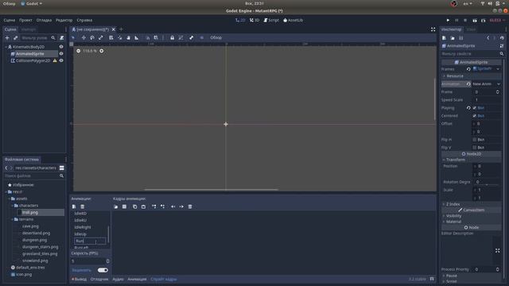The width and height of the screenshot is (509, 286).
Task: Open the Вывод output panel
Action: pos(80,279)
